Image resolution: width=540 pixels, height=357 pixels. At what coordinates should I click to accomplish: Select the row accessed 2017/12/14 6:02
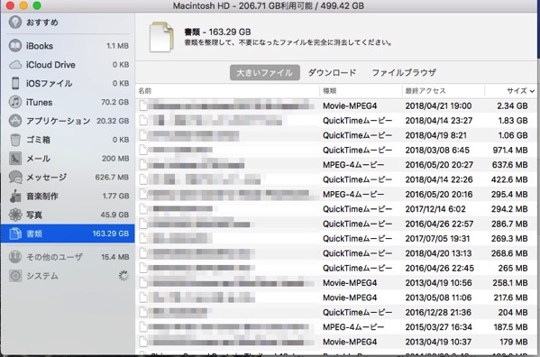pos(336,209)
